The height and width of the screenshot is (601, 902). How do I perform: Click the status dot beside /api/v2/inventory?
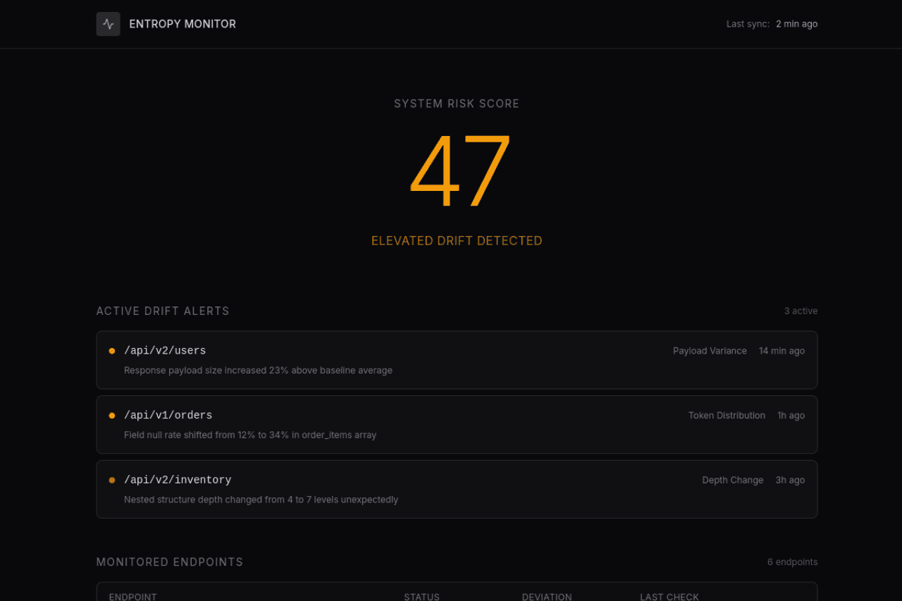[x=112, y=481]
